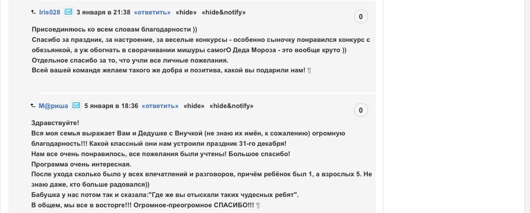The image size is (530, 213).
Task: Reply to Iris028 via «ответить»
Action: (x=152, y=12)
